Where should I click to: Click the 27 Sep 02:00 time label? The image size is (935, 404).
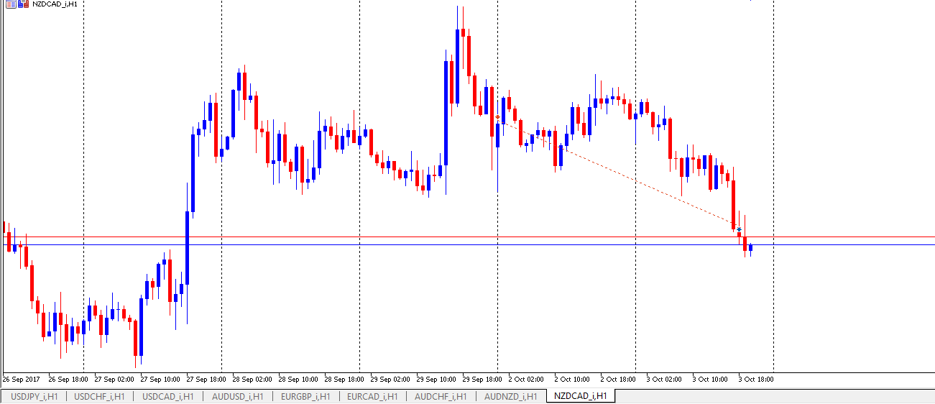[114, 378]
